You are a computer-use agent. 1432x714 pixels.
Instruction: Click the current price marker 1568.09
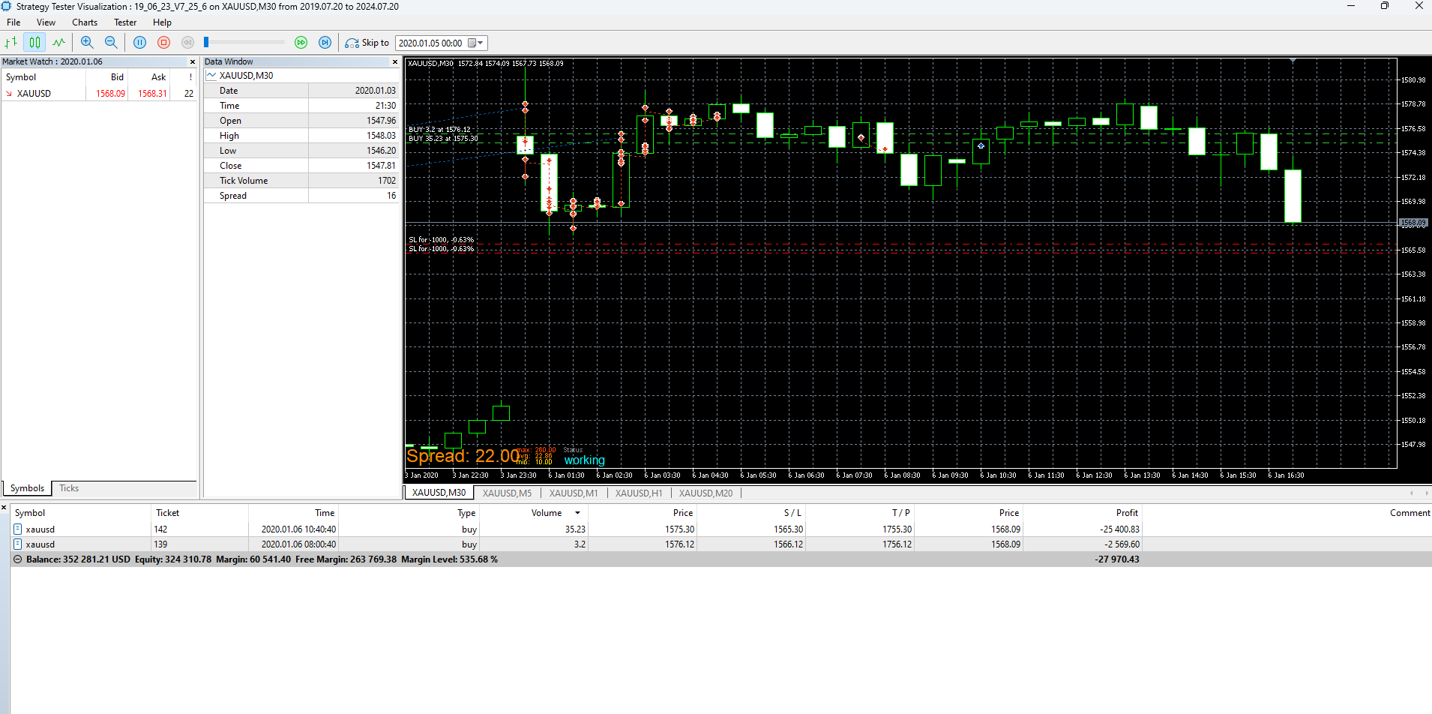1413,223
